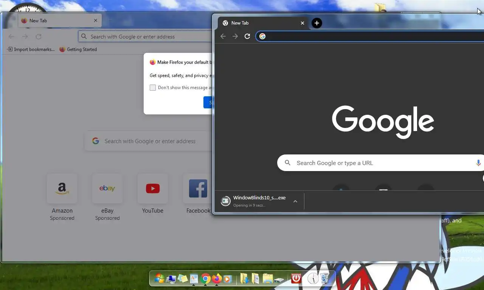The width and height of the screenshot is (484, 290).
Task: Open a new tab in Chrome with the plus button
Action: (317, 23)
